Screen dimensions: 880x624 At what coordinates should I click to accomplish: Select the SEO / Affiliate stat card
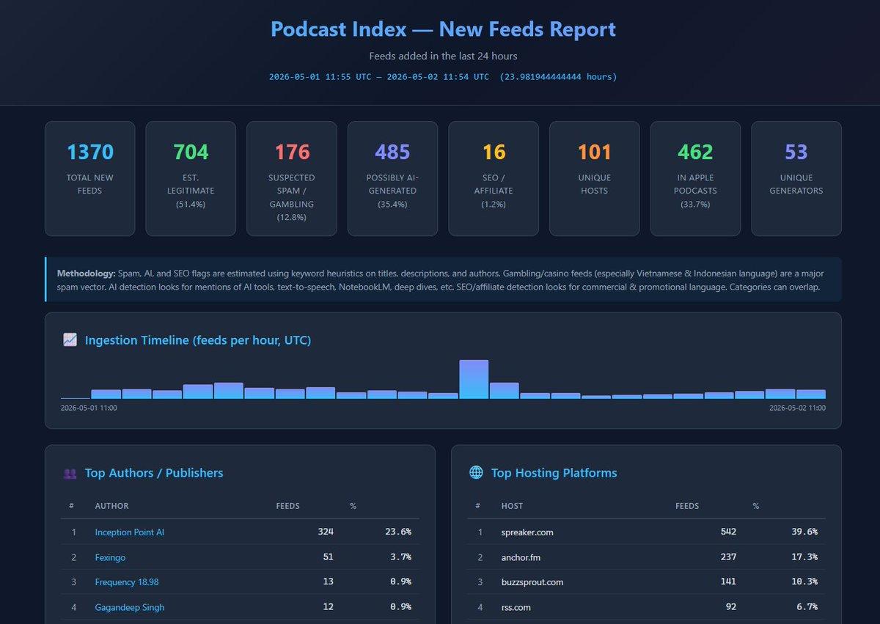(x=494, y=179)
